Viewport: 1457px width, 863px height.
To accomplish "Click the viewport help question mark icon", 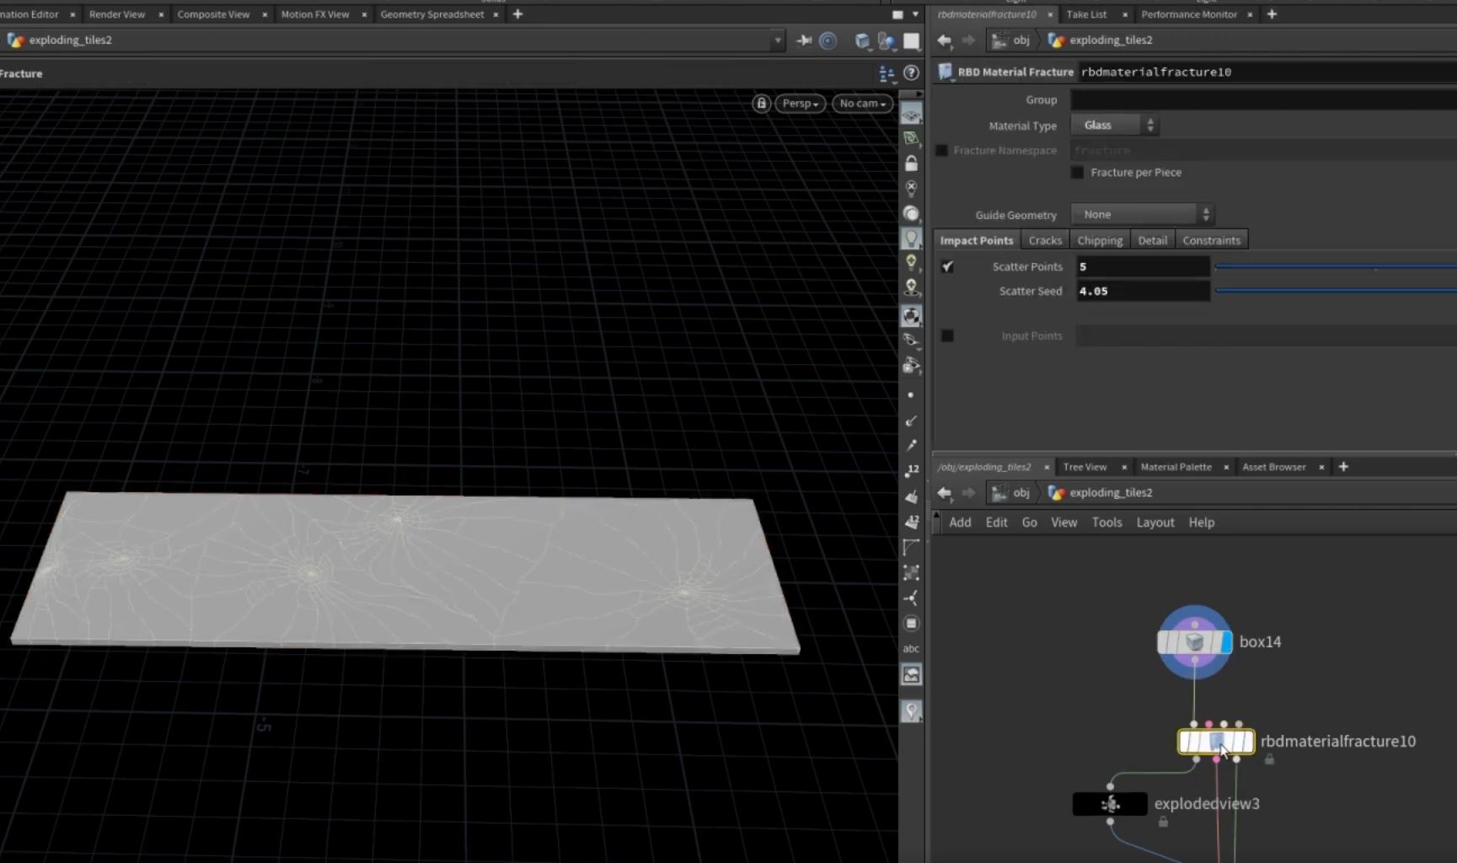I will (911, 73).
